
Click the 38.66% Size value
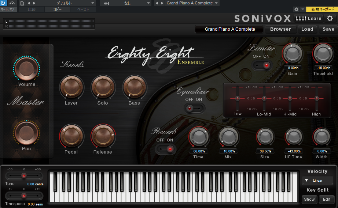coord(265,151)
